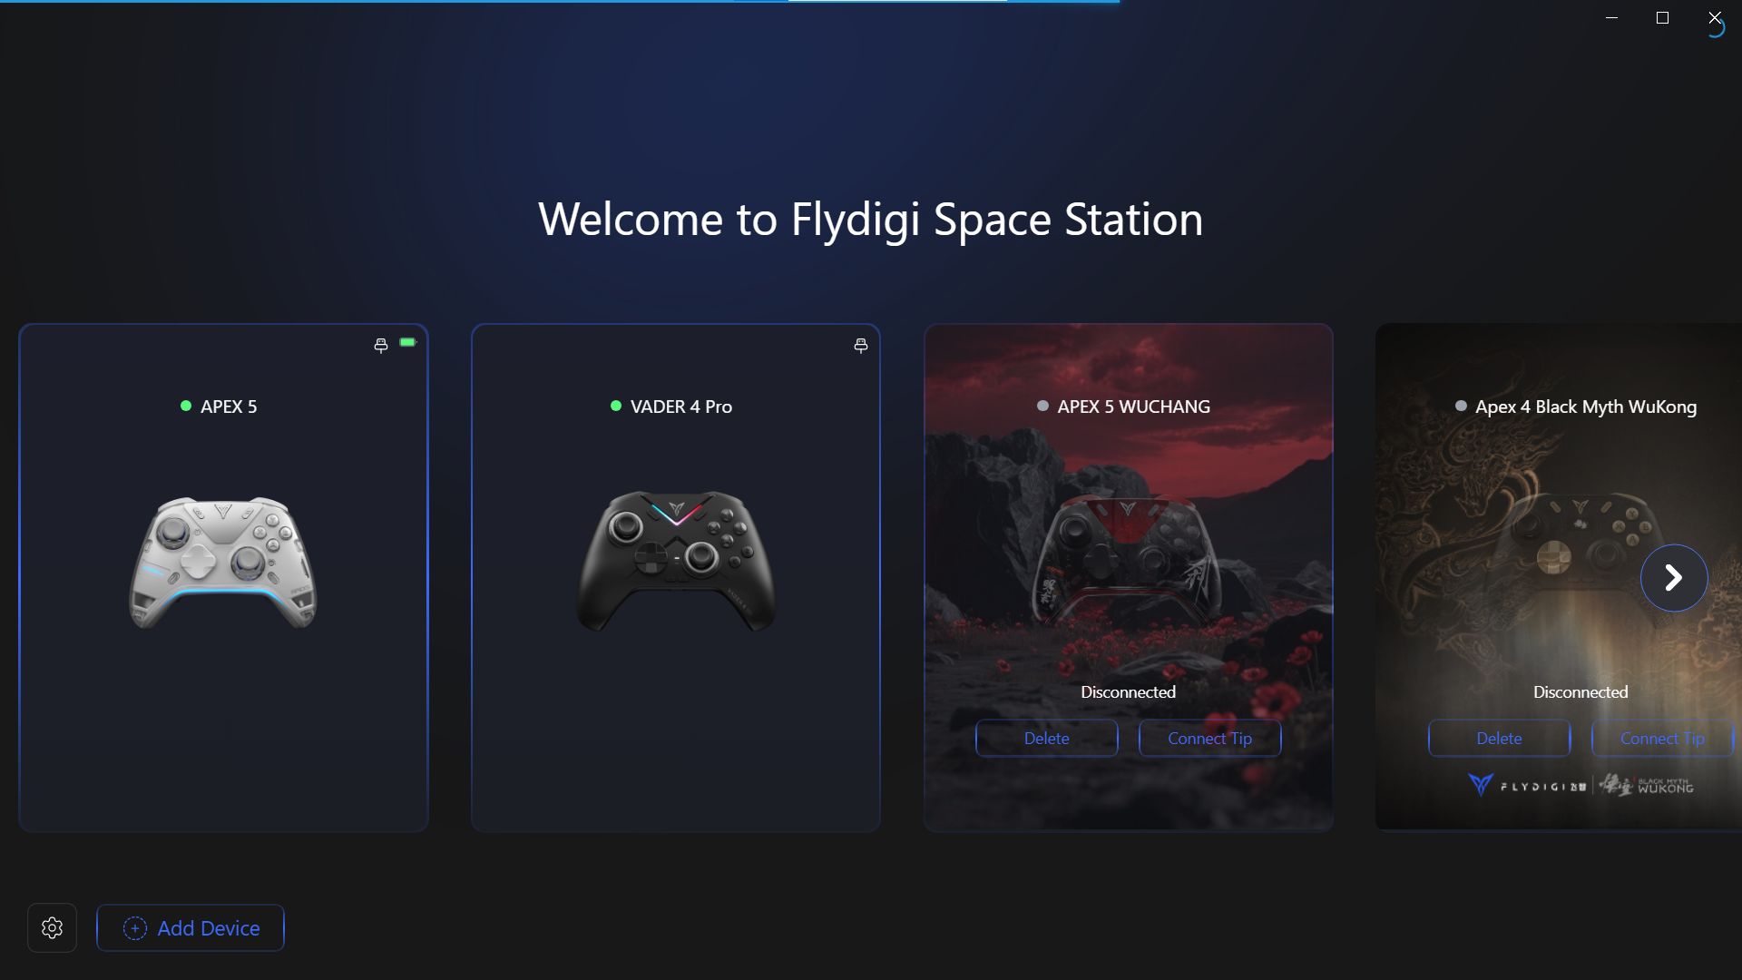Maximize the Flydigi Space Station window
The height and width of the screenshot is (980, 1742).
[1662, 17]
